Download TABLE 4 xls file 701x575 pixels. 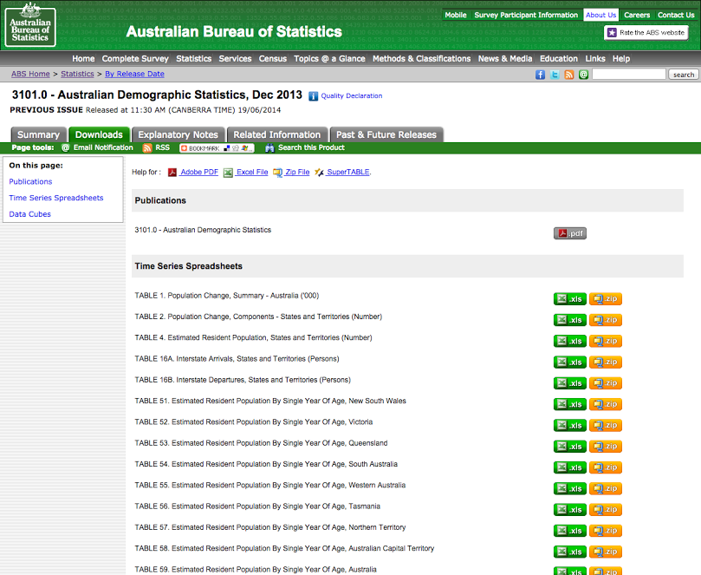pyautogui.click(x=570, y=341)
